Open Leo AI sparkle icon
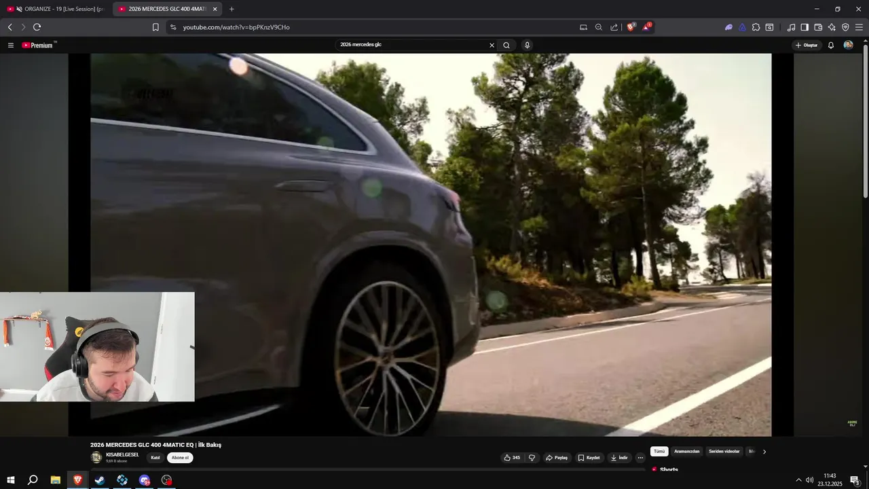 pos(832,27)
